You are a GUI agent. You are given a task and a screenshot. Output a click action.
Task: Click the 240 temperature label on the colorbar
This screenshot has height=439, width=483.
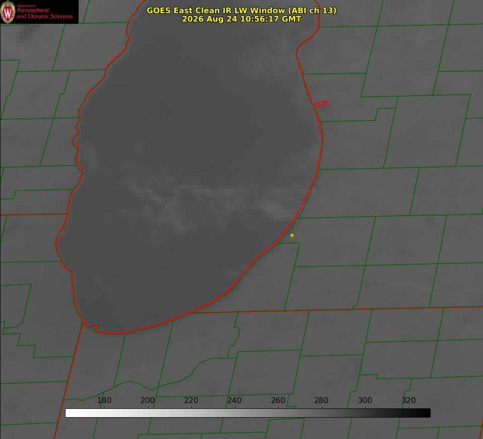point(234,400)
